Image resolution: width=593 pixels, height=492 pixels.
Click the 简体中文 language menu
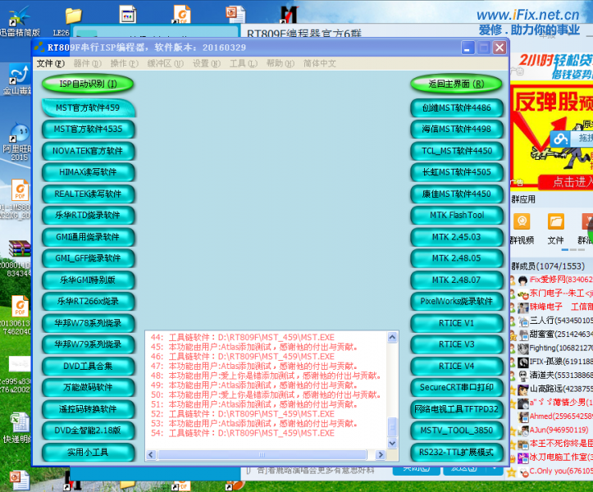[319, 63]
